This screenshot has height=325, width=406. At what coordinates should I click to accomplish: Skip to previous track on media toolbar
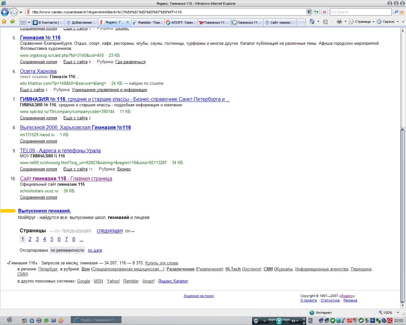tap(272, 321)
